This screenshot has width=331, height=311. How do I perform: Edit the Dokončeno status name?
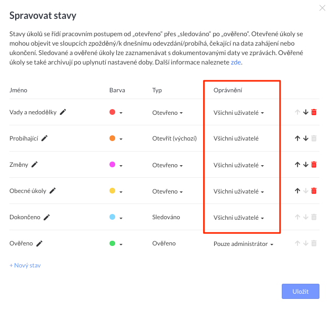pos(47,217)
